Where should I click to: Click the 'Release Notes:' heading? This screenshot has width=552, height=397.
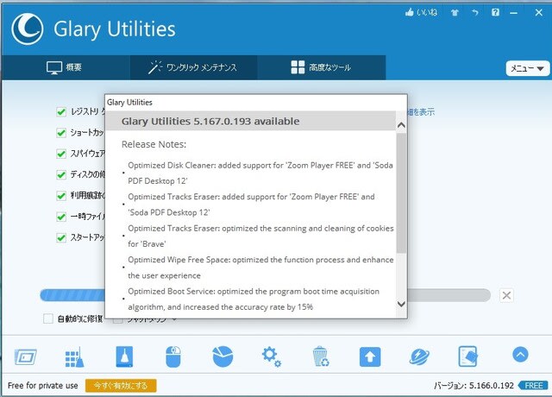(x=154, y=144)
